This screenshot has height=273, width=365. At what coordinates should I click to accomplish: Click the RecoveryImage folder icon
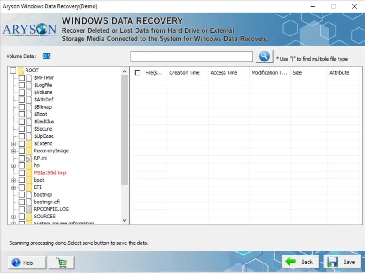tap(29, 151)
